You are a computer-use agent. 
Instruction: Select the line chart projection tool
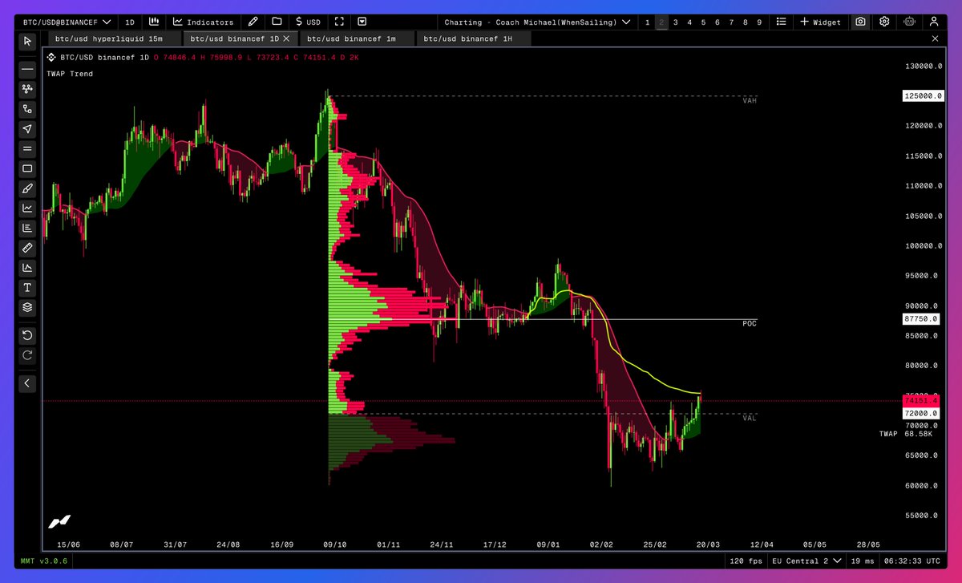pos(27,208)
